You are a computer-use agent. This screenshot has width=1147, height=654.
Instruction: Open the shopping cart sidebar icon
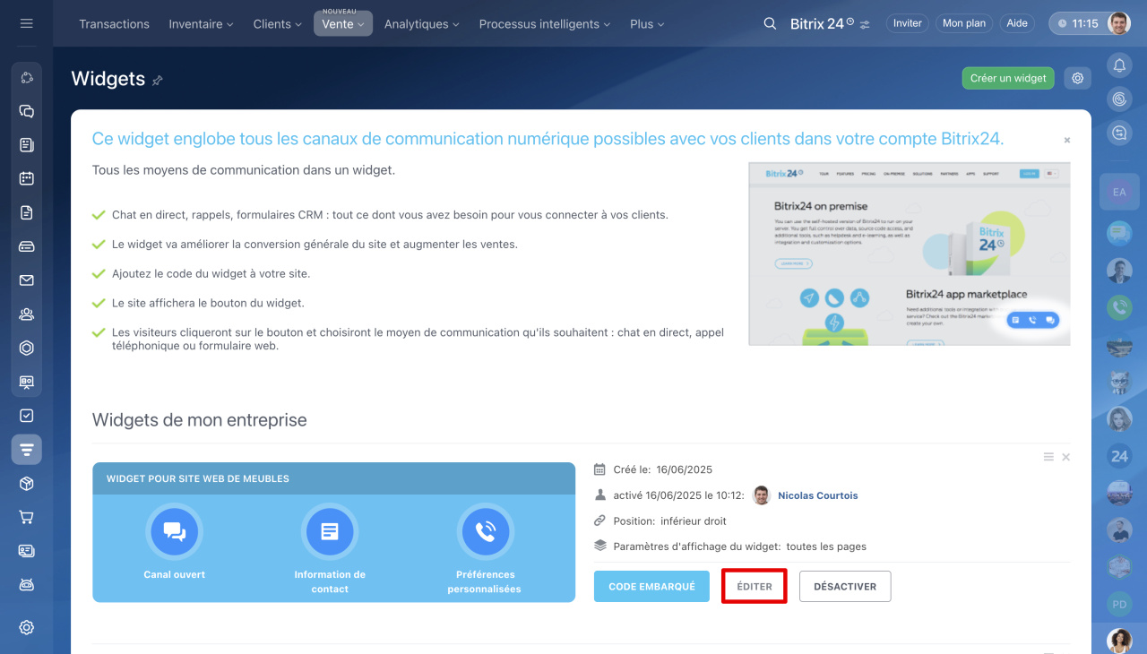[27, 517]
